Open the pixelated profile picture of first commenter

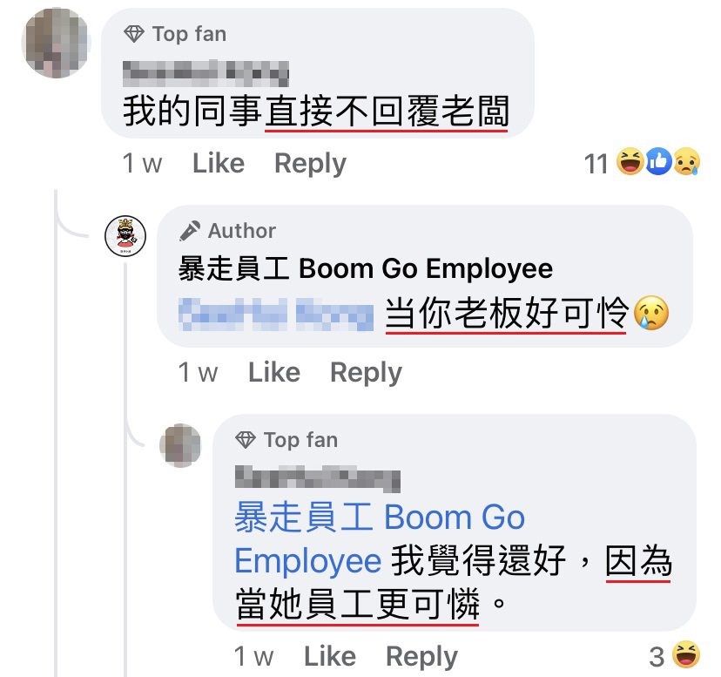point(56,43)
